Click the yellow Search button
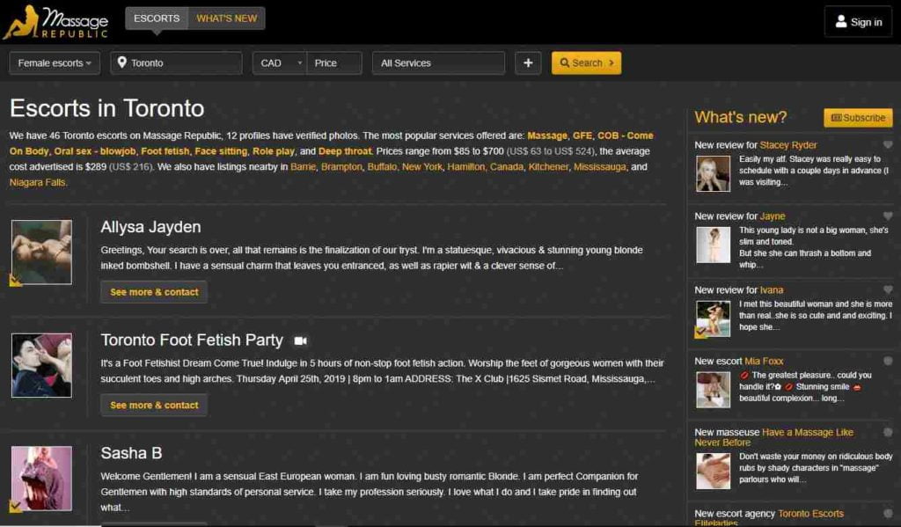The width and height of the screenshot is (901, 527). 586,63
